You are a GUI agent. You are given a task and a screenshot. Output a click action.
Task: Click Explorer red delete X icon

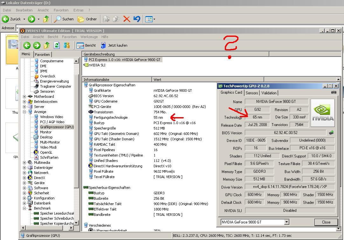[x=127, y=19]
